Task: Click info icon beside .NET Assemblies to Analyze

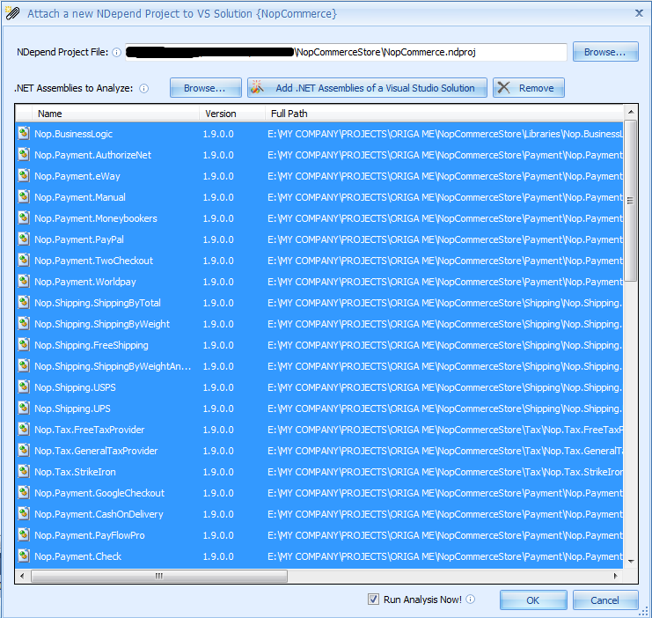Action: tap(144, 88)
